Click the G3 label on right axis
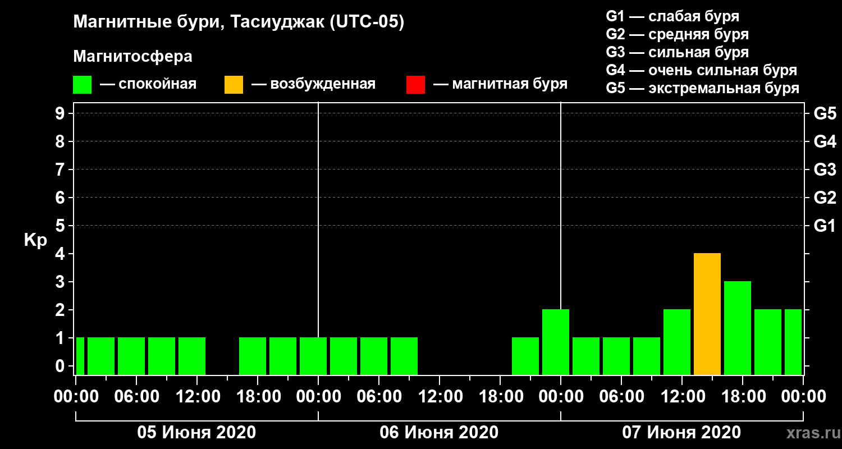The image size is (842, 449). click(825, 169)
